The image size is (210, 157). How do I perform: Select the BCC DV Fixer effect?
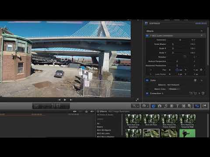151,120
